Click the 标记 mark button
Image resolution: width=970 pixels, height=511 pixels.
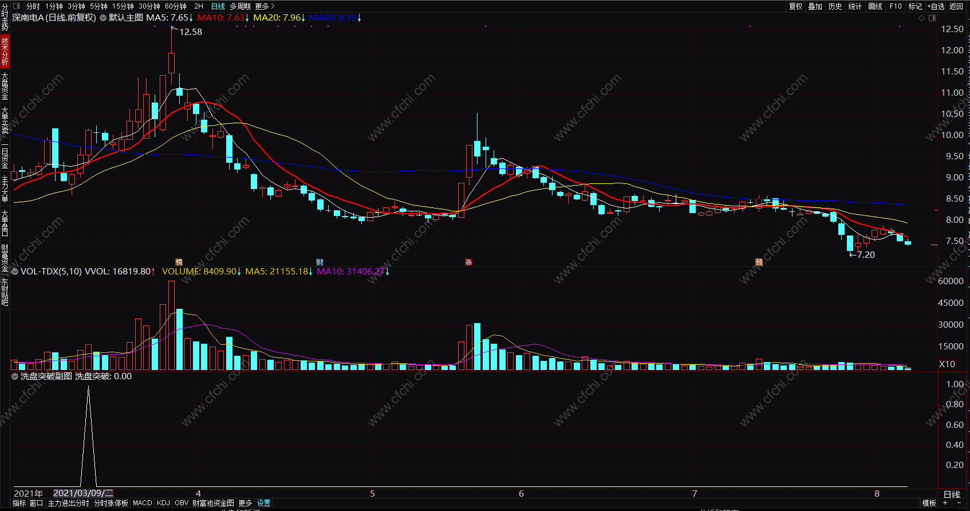(x=915, y=6)
